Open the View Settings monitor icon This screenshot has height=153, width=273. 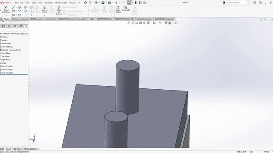click(x=176, y=23)
